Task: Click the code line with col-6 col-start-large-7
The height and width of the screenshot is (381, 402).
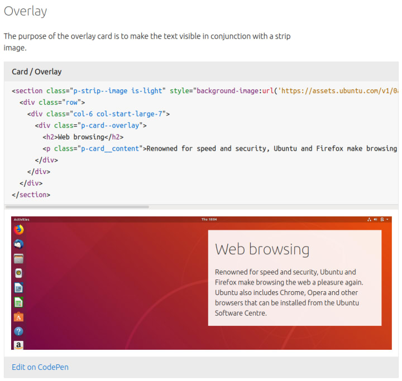Action: point(98,114)
